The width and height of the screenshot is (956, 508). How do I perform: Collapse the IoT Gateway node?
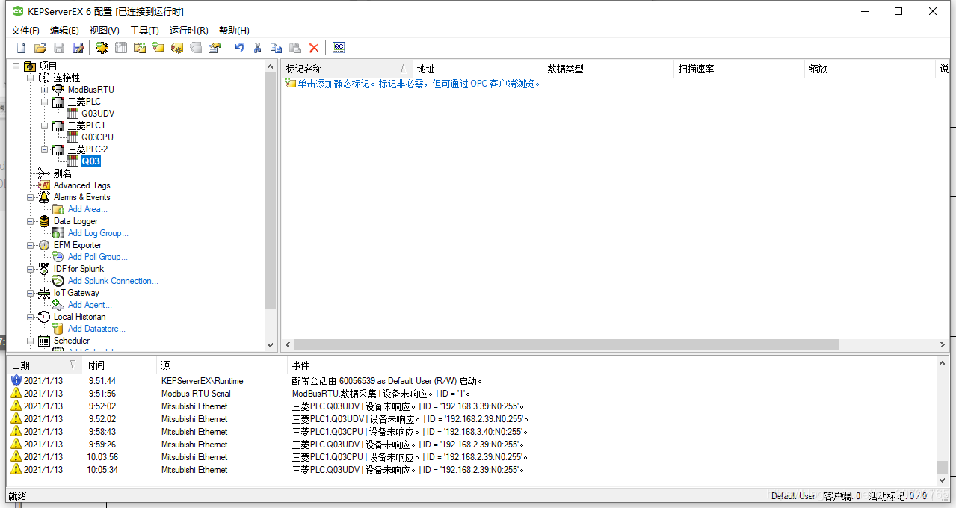pos(31,293)
